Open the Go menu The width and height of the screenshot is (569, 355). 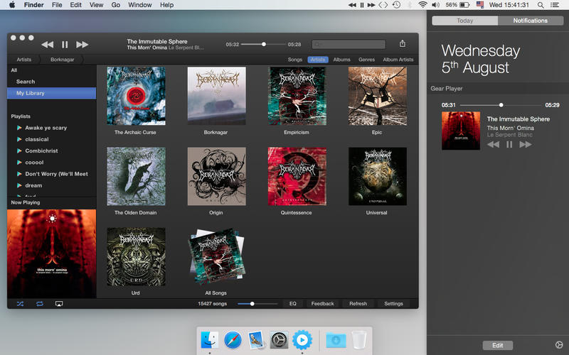pos(116,5)
